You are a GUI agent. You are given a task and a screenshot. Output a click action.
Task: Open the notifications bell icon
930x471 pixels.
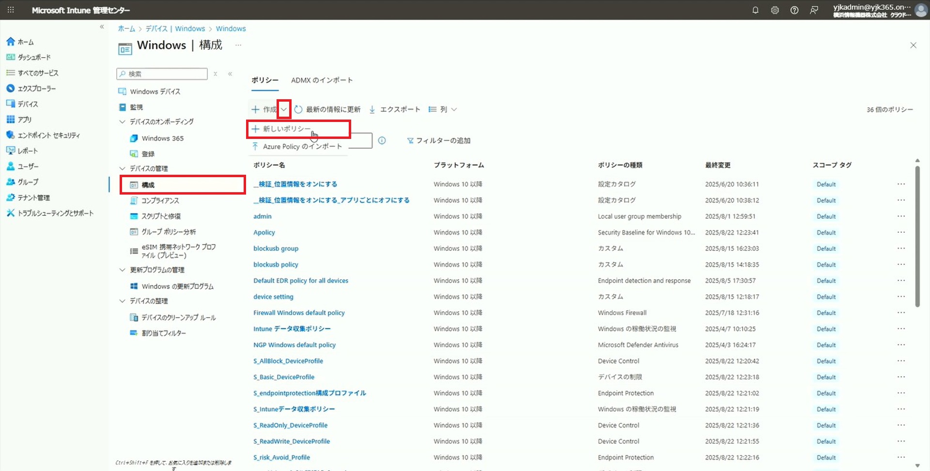pyautogui.click(x=755, y=10)
